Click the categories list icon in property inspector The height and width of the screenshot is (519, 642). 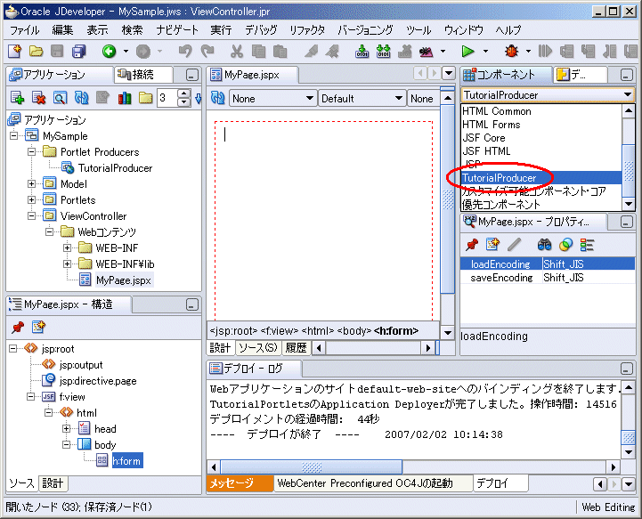click(587, 245)
